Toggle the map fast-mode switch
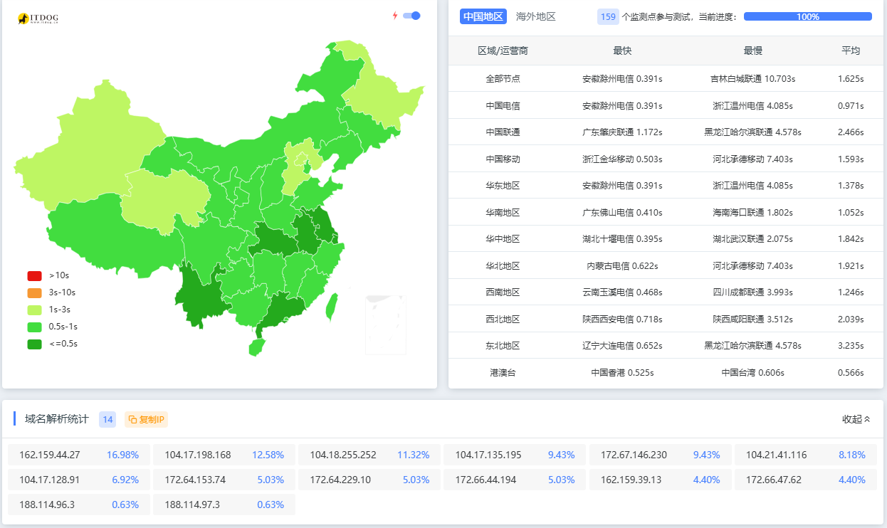 [x=411, y=16]
